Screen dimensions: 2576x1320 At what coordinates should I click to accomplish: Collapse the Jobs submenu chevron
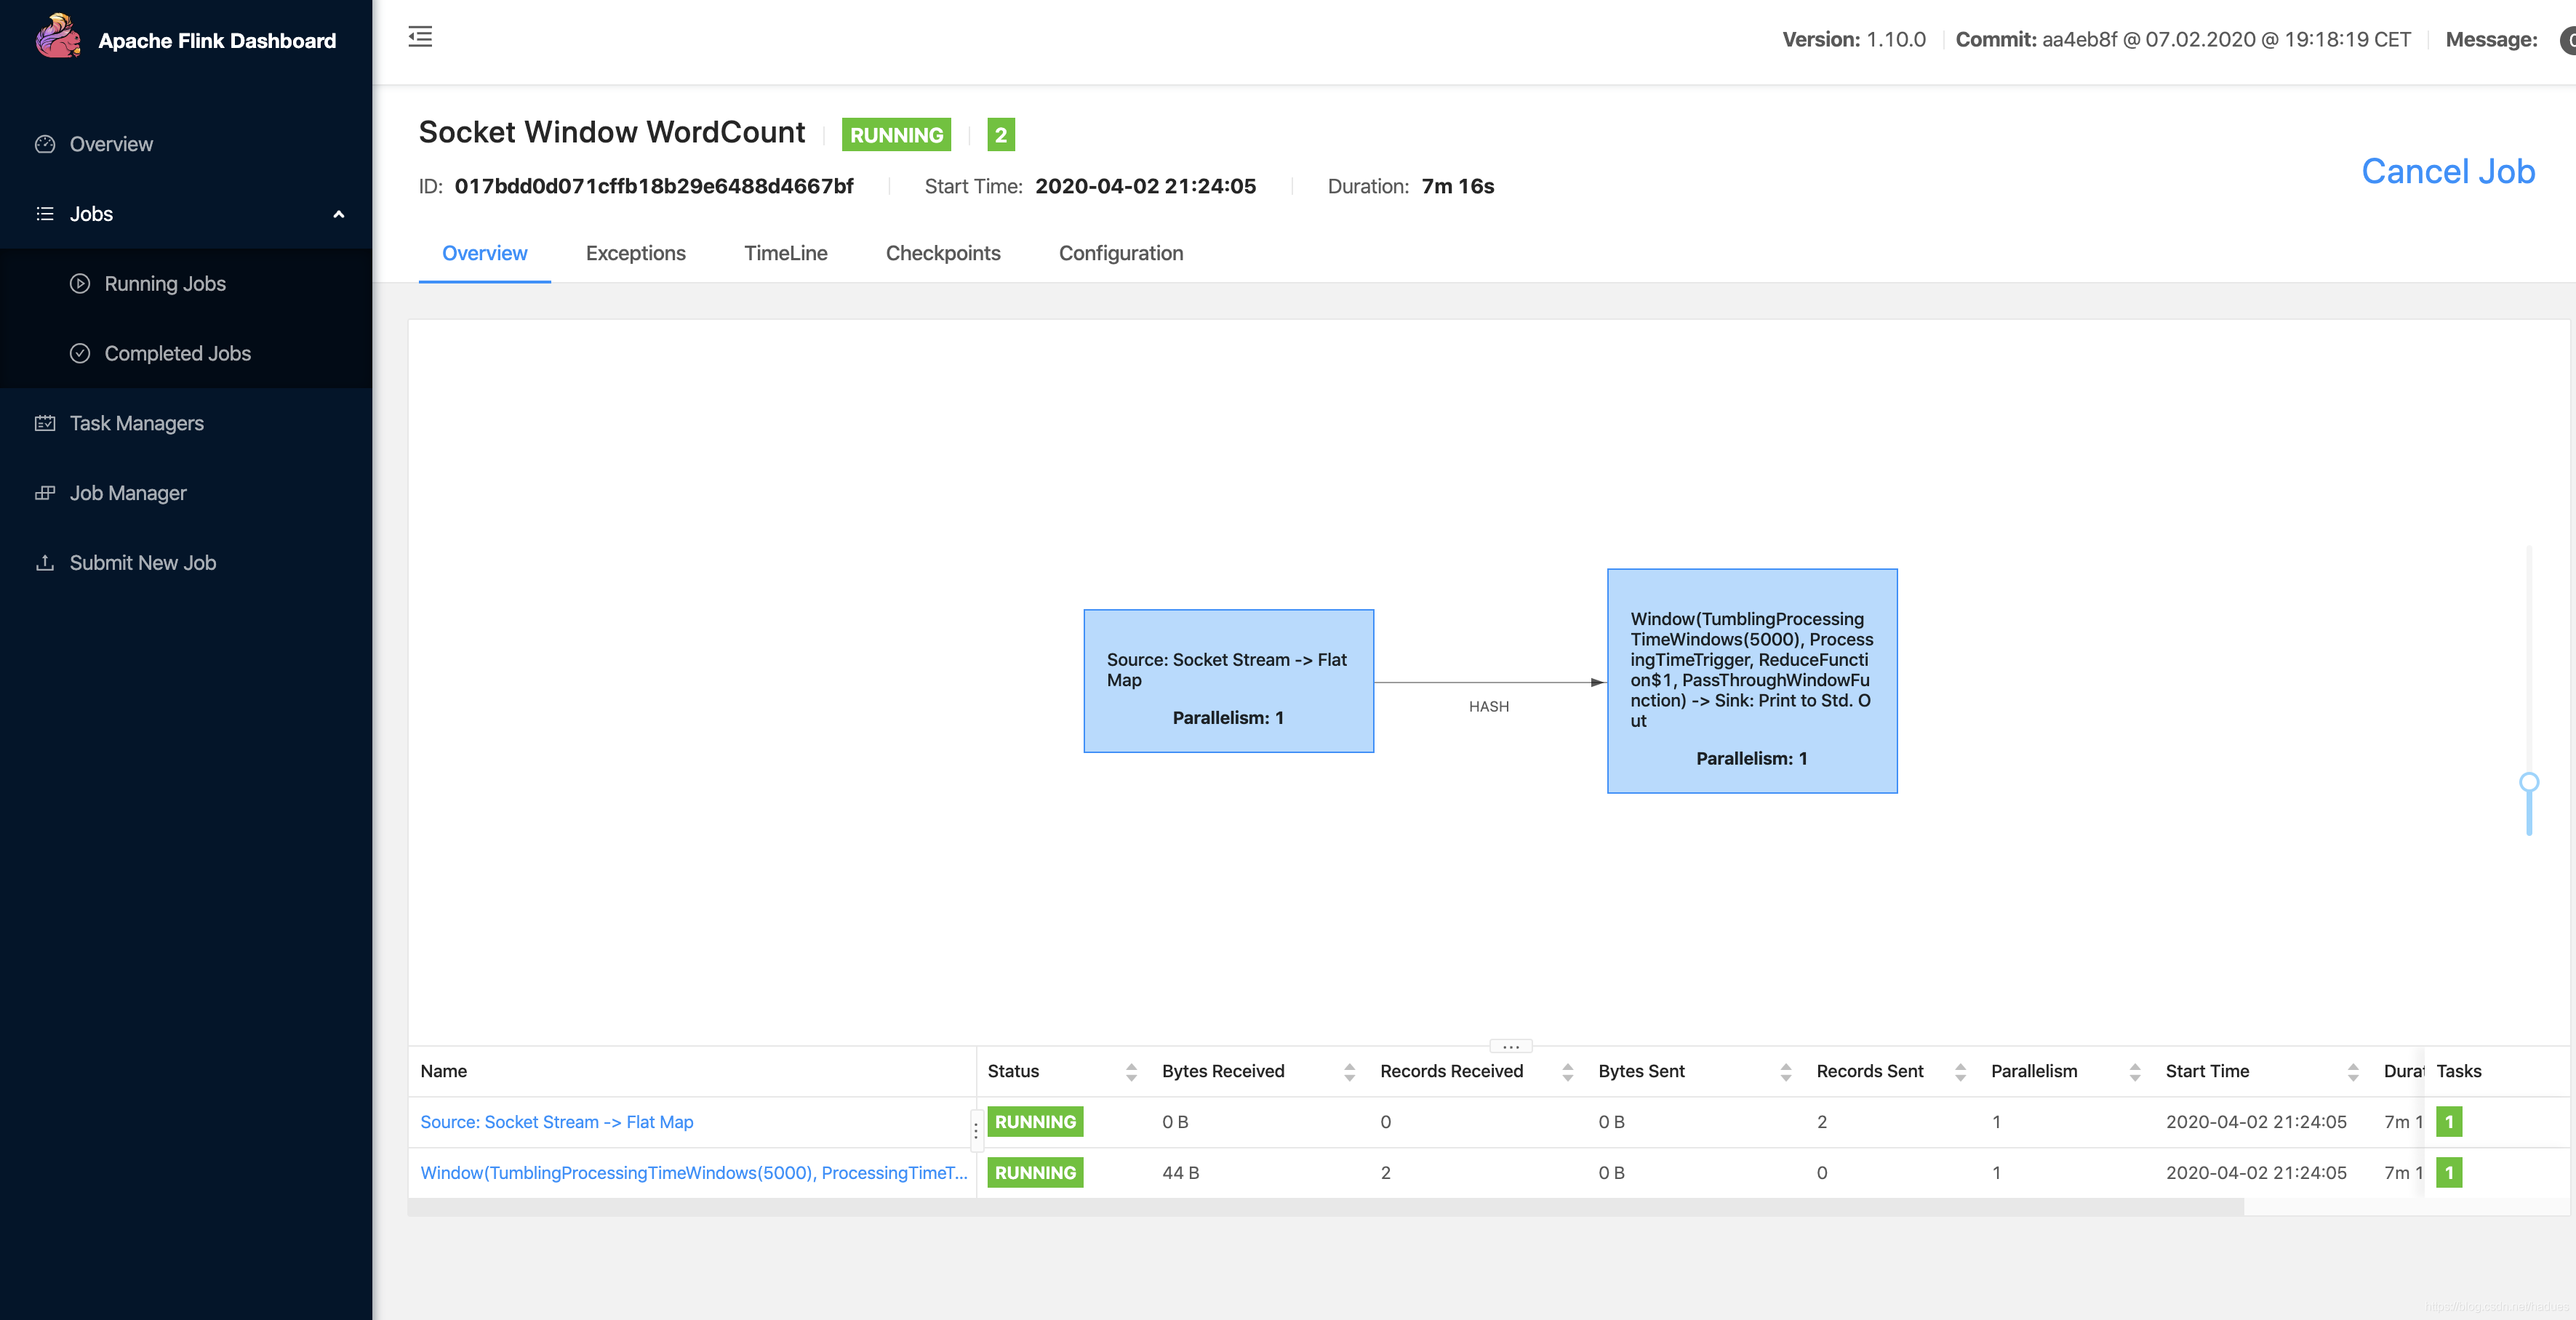[x=338, y=214]
